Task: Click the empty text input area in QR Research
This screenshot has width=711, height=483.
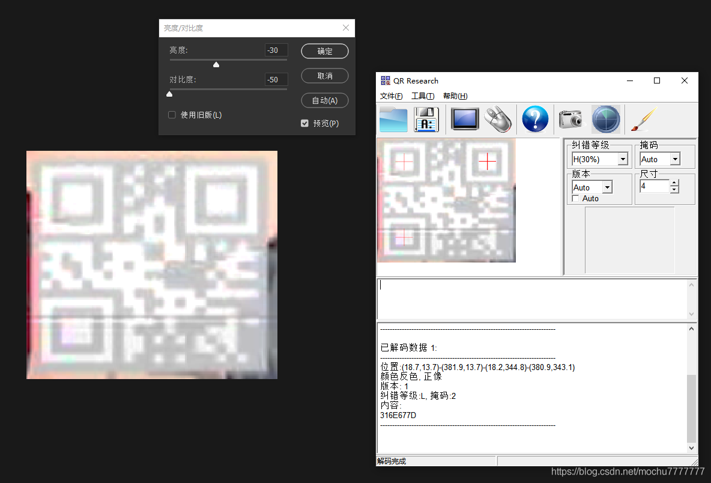Action: point(533,299)
